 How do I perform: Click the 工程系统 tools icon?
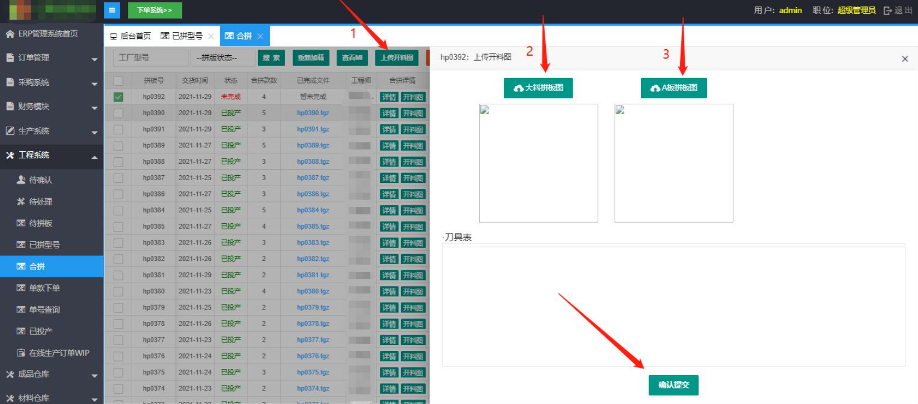coord(10,155)
